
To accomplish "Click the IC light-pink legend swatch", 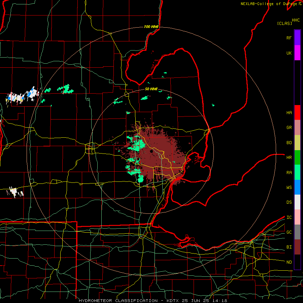I will tap(297, 217).
